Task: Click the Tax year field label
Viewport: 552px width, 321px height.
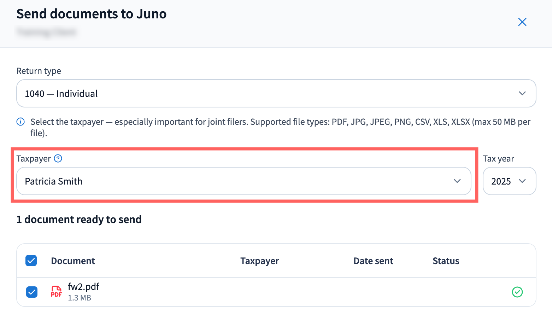Action: [x=499, y=159]
